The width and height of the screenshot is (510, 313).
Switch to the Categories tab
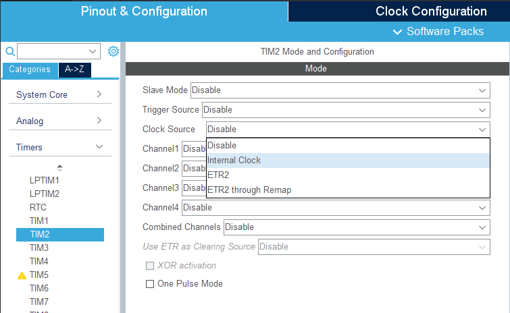click(x=30, y=69)
